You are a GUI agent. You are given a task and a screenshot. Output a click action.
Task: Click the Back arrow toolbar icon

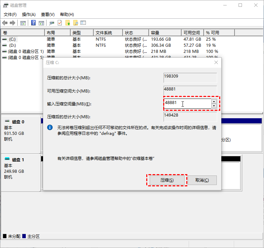point(5,23)
